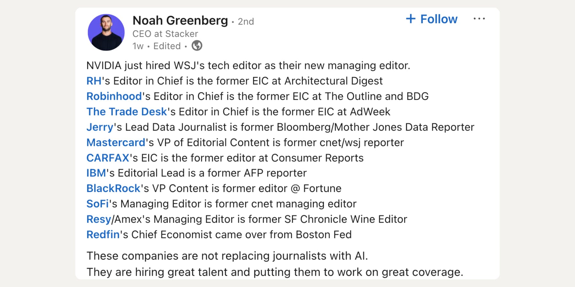
Task: Open Noah Greenberg's profile picture
Action: click(106, 32)
